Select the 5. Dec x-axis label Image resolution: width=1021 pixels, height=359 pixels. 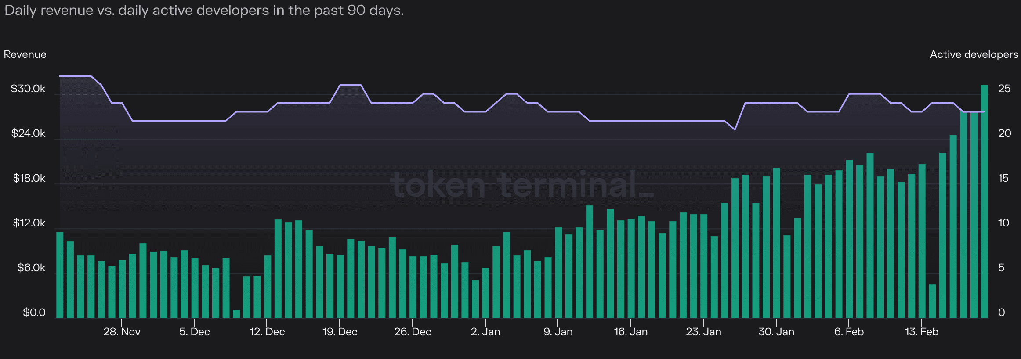click(194, 332)
